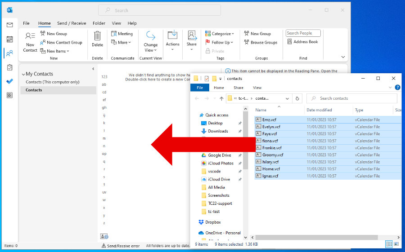
Task: Collapse the folder pane arrow
Action: [x=93, y=69]
